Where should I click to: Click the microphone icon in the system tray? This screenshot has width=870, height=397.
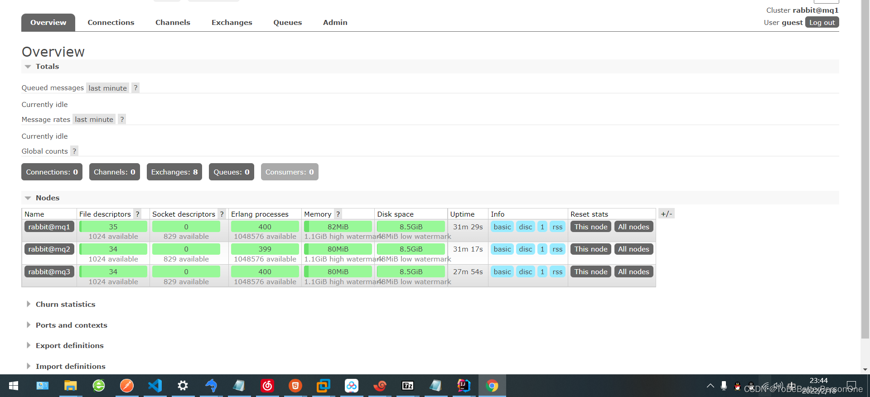tap(724, 386)
